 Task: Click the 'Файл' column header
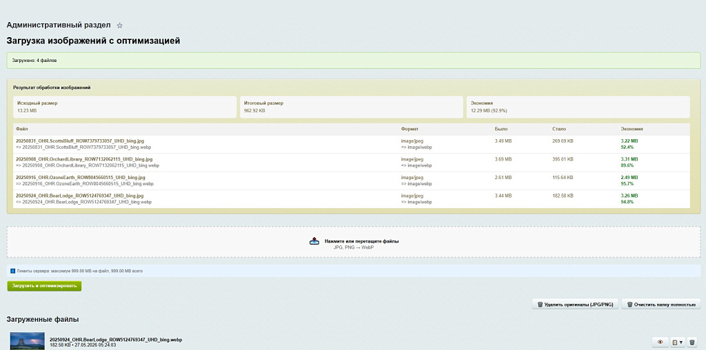21,129
